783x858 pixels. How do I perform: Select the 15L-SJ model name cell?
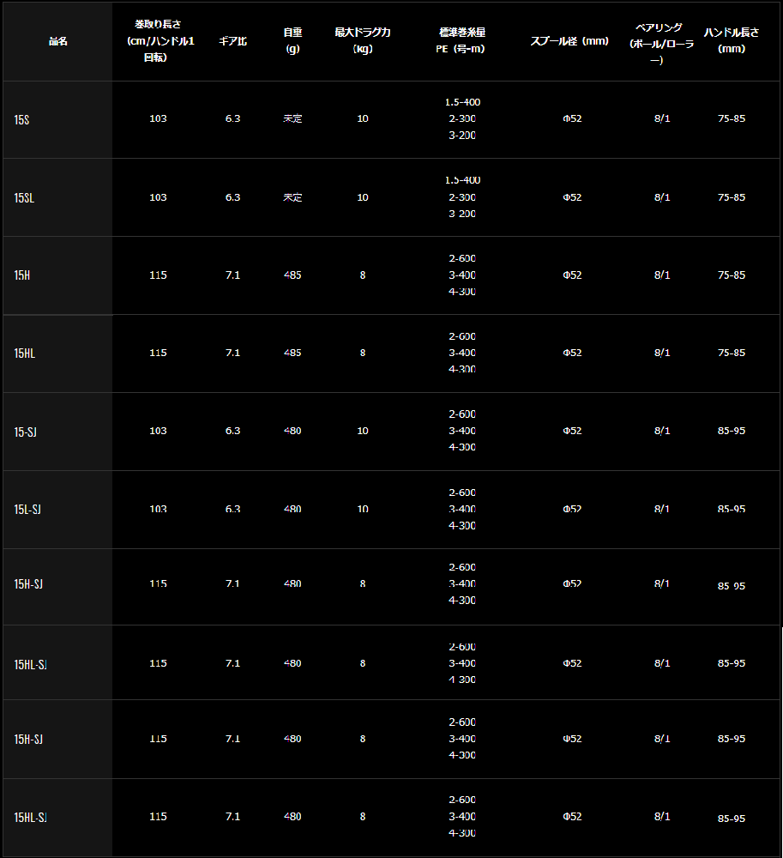coord(58,510)
